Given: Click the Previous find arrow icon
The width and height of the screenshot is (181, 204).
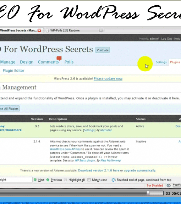Looking at the screenshot, I should [x=48, y=180].
